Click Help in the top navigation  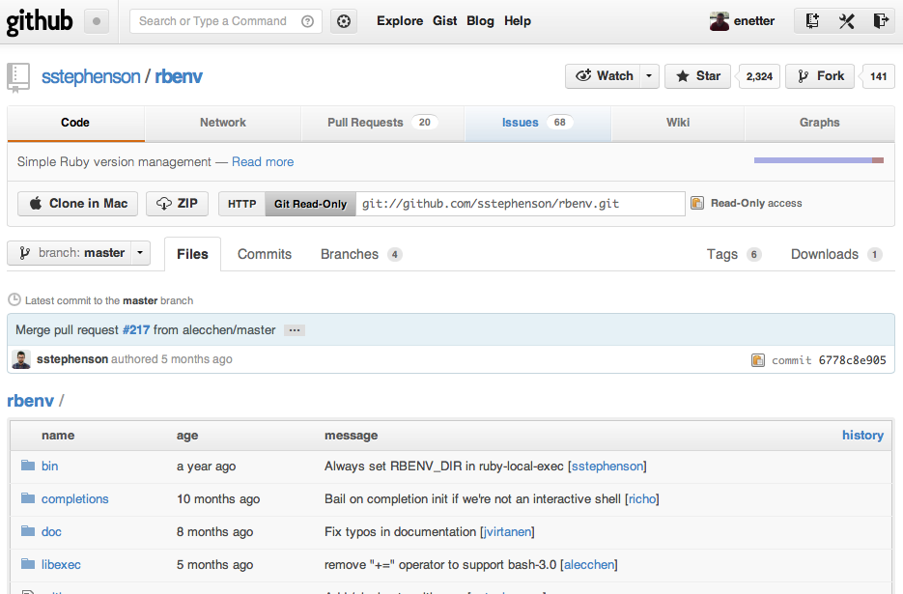click(517, 21)
